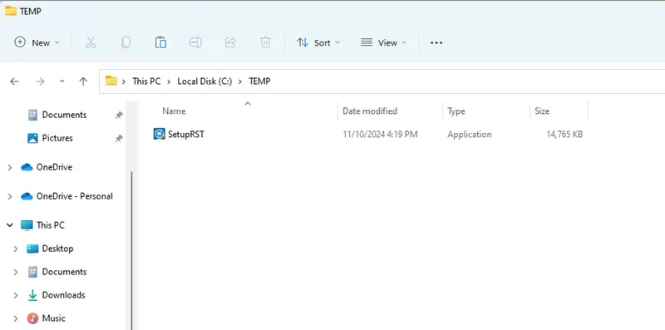Screen dimensions: 665x330
Task: Open the Sort options dropdown
Action: point(318,42)
